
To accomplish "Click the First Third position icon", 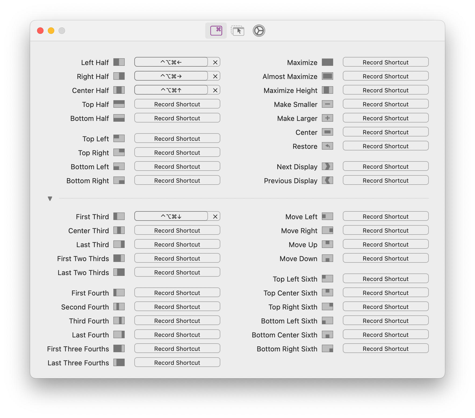I will pyautogui.click(x=119, y=216).
